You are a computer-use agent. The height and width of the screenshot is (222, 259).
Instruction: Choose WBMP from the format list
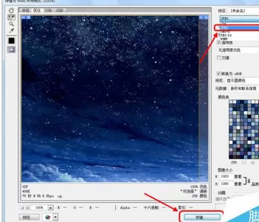tap(224, 38)
